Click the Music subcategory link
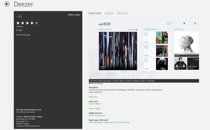The height and width of the screenshot is (130, 210). pyautogui.click(x=40, y=117)
